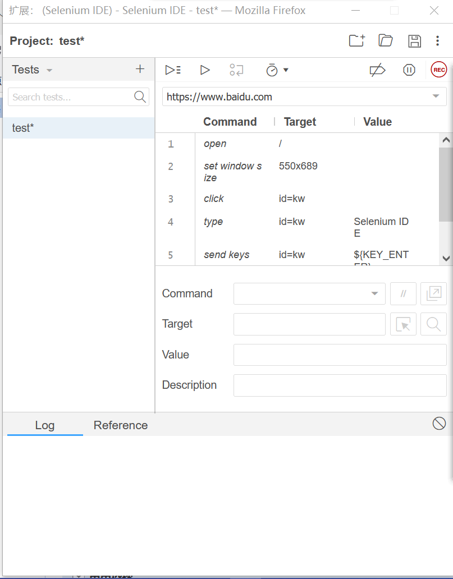
Task: Click the https://www.baidu.com URL field
Action: click(x=304, y=96)
